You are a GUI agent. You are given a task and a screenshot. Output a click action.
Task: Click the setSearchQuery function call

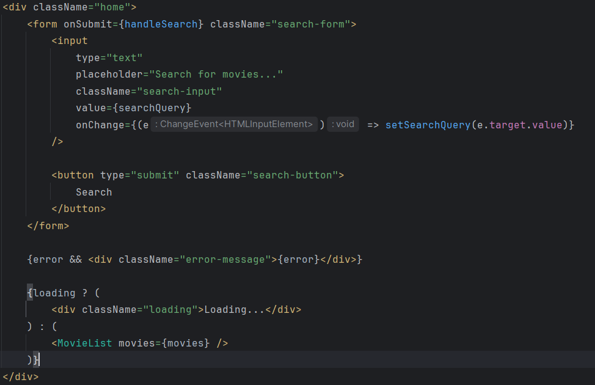[x=428, y=125]
